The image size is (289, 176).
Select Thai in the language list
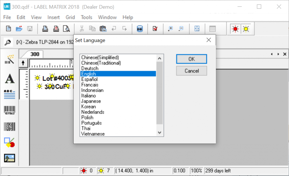point(118,128)
